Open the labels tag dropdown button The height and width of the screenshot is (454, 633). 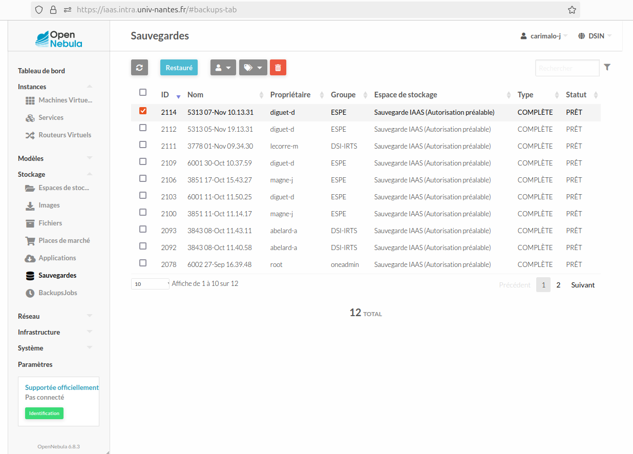click(x=253, y=68)
